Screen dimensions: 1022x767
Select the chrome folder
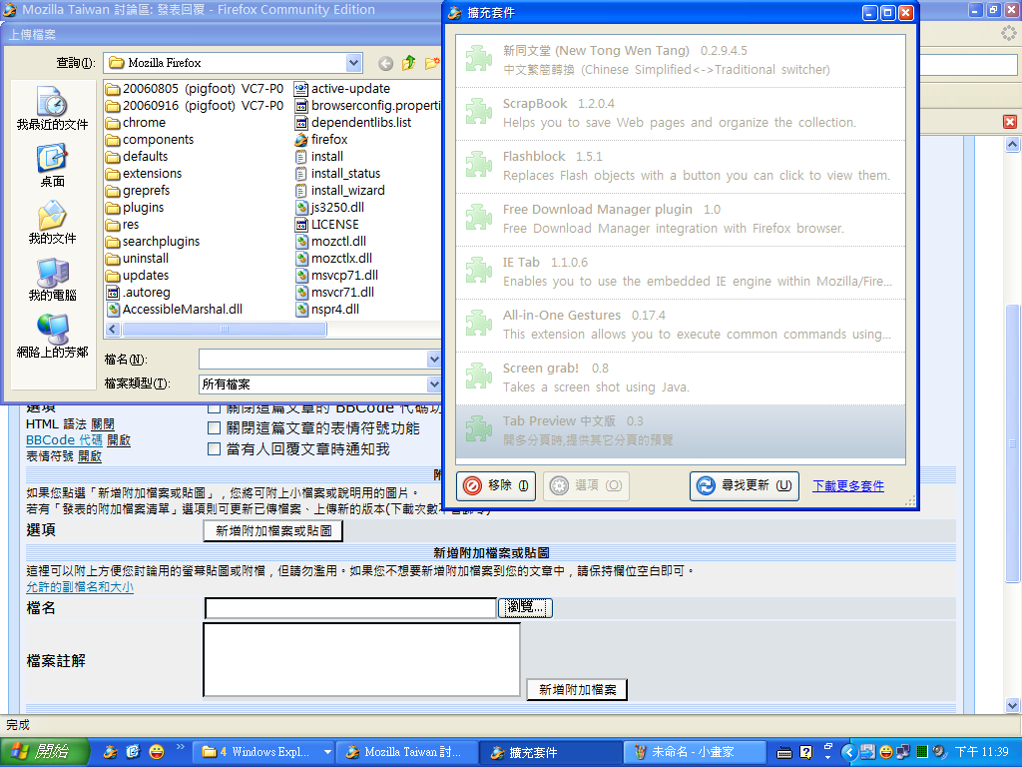point(136,123)
